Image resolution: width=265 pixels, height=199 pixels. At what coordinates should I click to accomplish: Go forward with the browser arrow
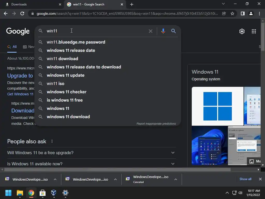pyautogui.click(x=14, y=13)
